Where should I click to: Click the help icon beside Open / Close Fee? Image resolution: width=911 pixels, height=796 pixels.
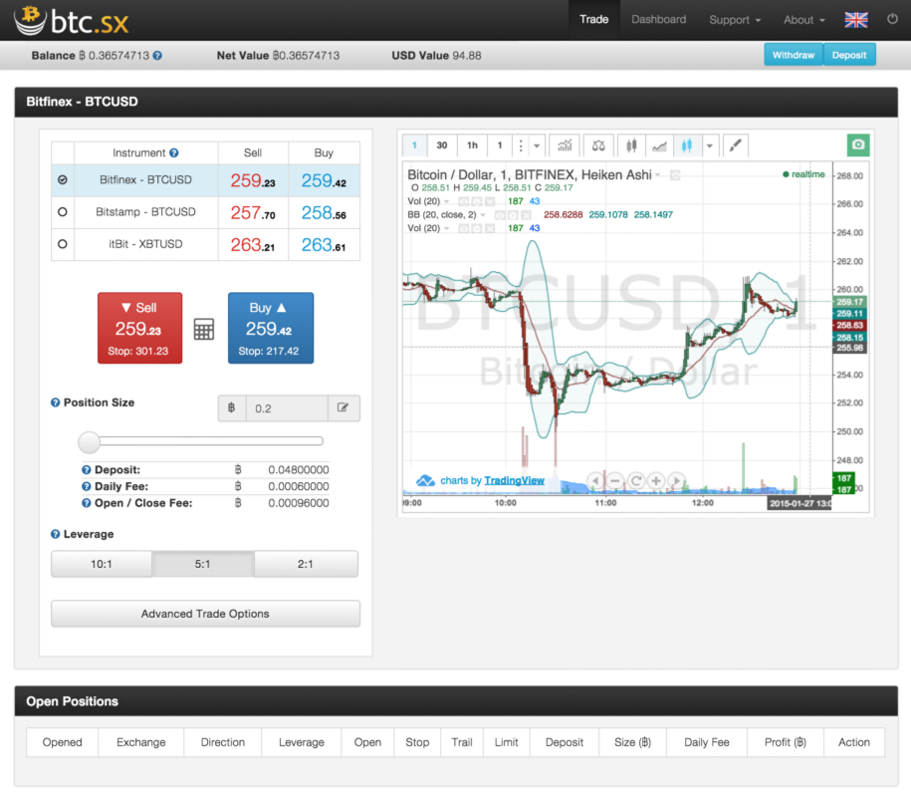86,503
